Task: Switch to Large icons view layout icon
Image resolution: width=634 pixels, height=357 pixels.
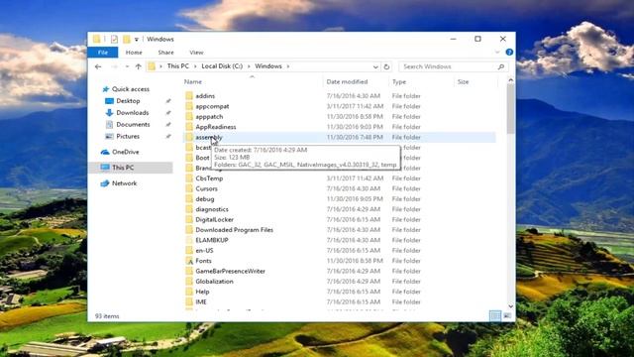Action: tap(507, 315)
